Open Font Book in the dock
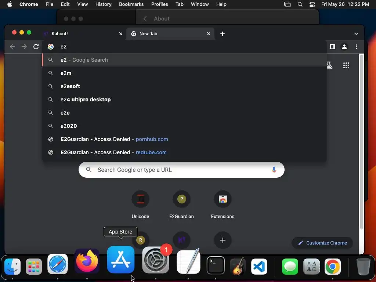Viewport: 376px width, 282px height. click(x=311, y=267)
